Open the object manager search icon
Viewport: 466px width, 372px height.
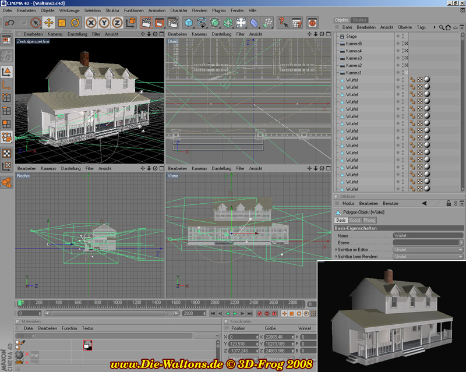(442, 27)
